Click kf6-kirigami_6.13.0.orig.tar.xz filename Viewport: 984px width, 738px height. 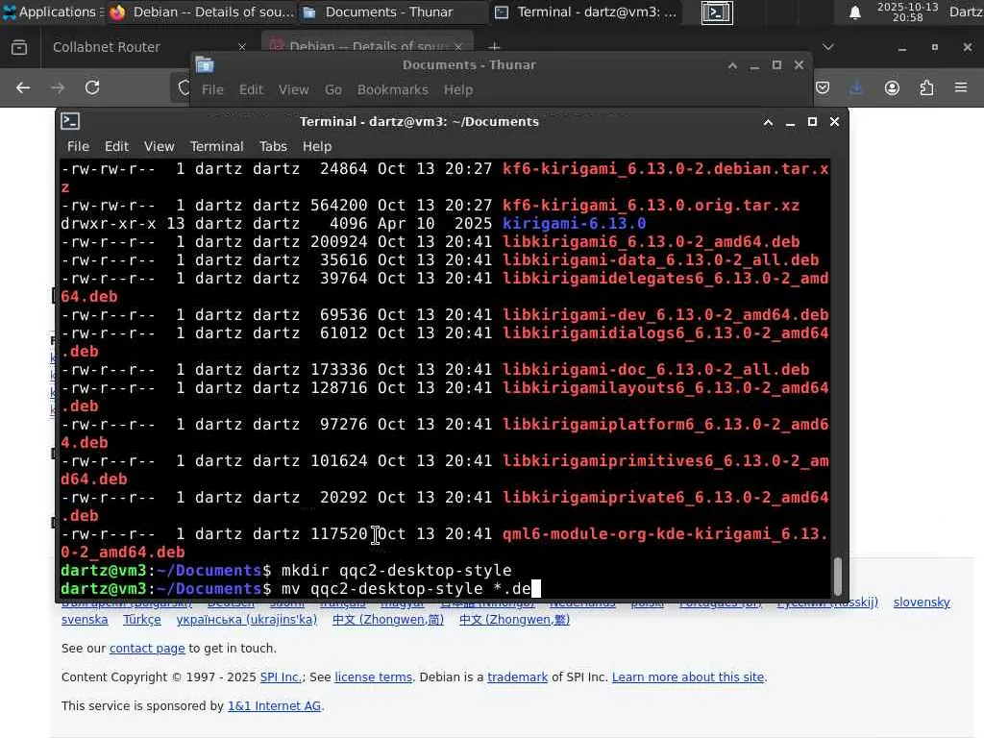(651, 206)
